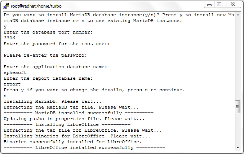The height and width of the screenshot is (154, 244).
Task: Click 'Binaries successfully installed for LibreOffice' line
Action: (x=73, y=142)
